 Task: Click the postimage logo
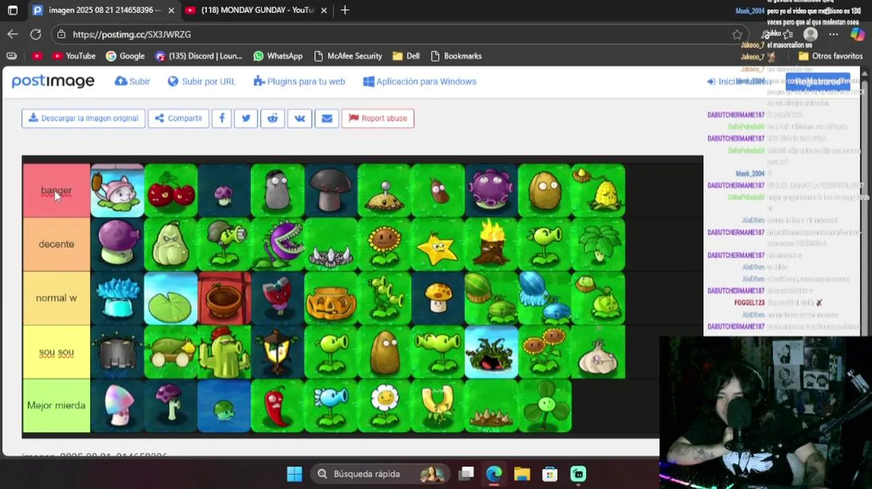tap(53, 81)
